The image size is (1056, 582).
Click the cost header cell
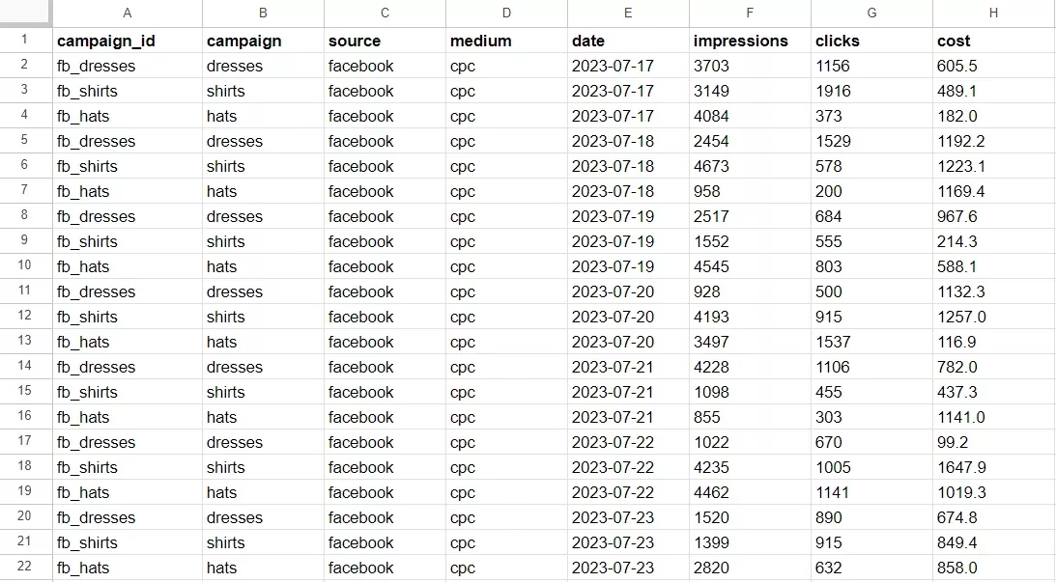tap(993, 41)
